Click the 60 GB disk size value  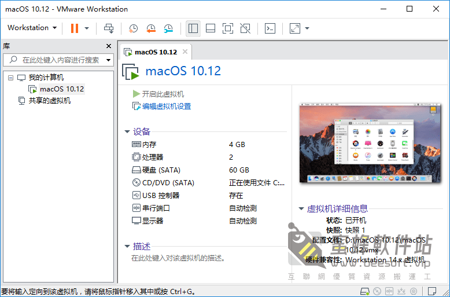point(239,170)
